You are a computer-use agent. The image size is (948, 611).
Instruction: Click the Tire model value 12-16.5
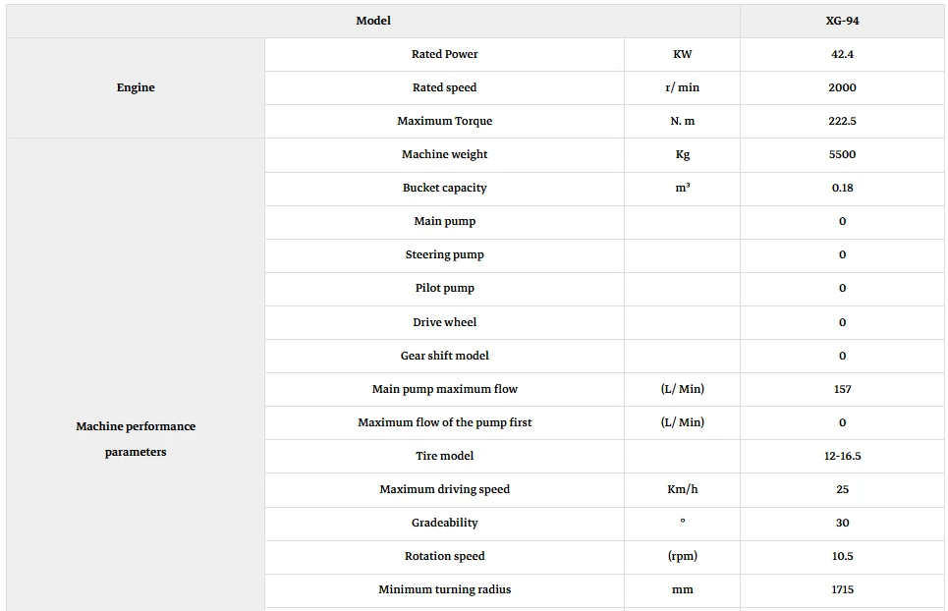point(842,456)
